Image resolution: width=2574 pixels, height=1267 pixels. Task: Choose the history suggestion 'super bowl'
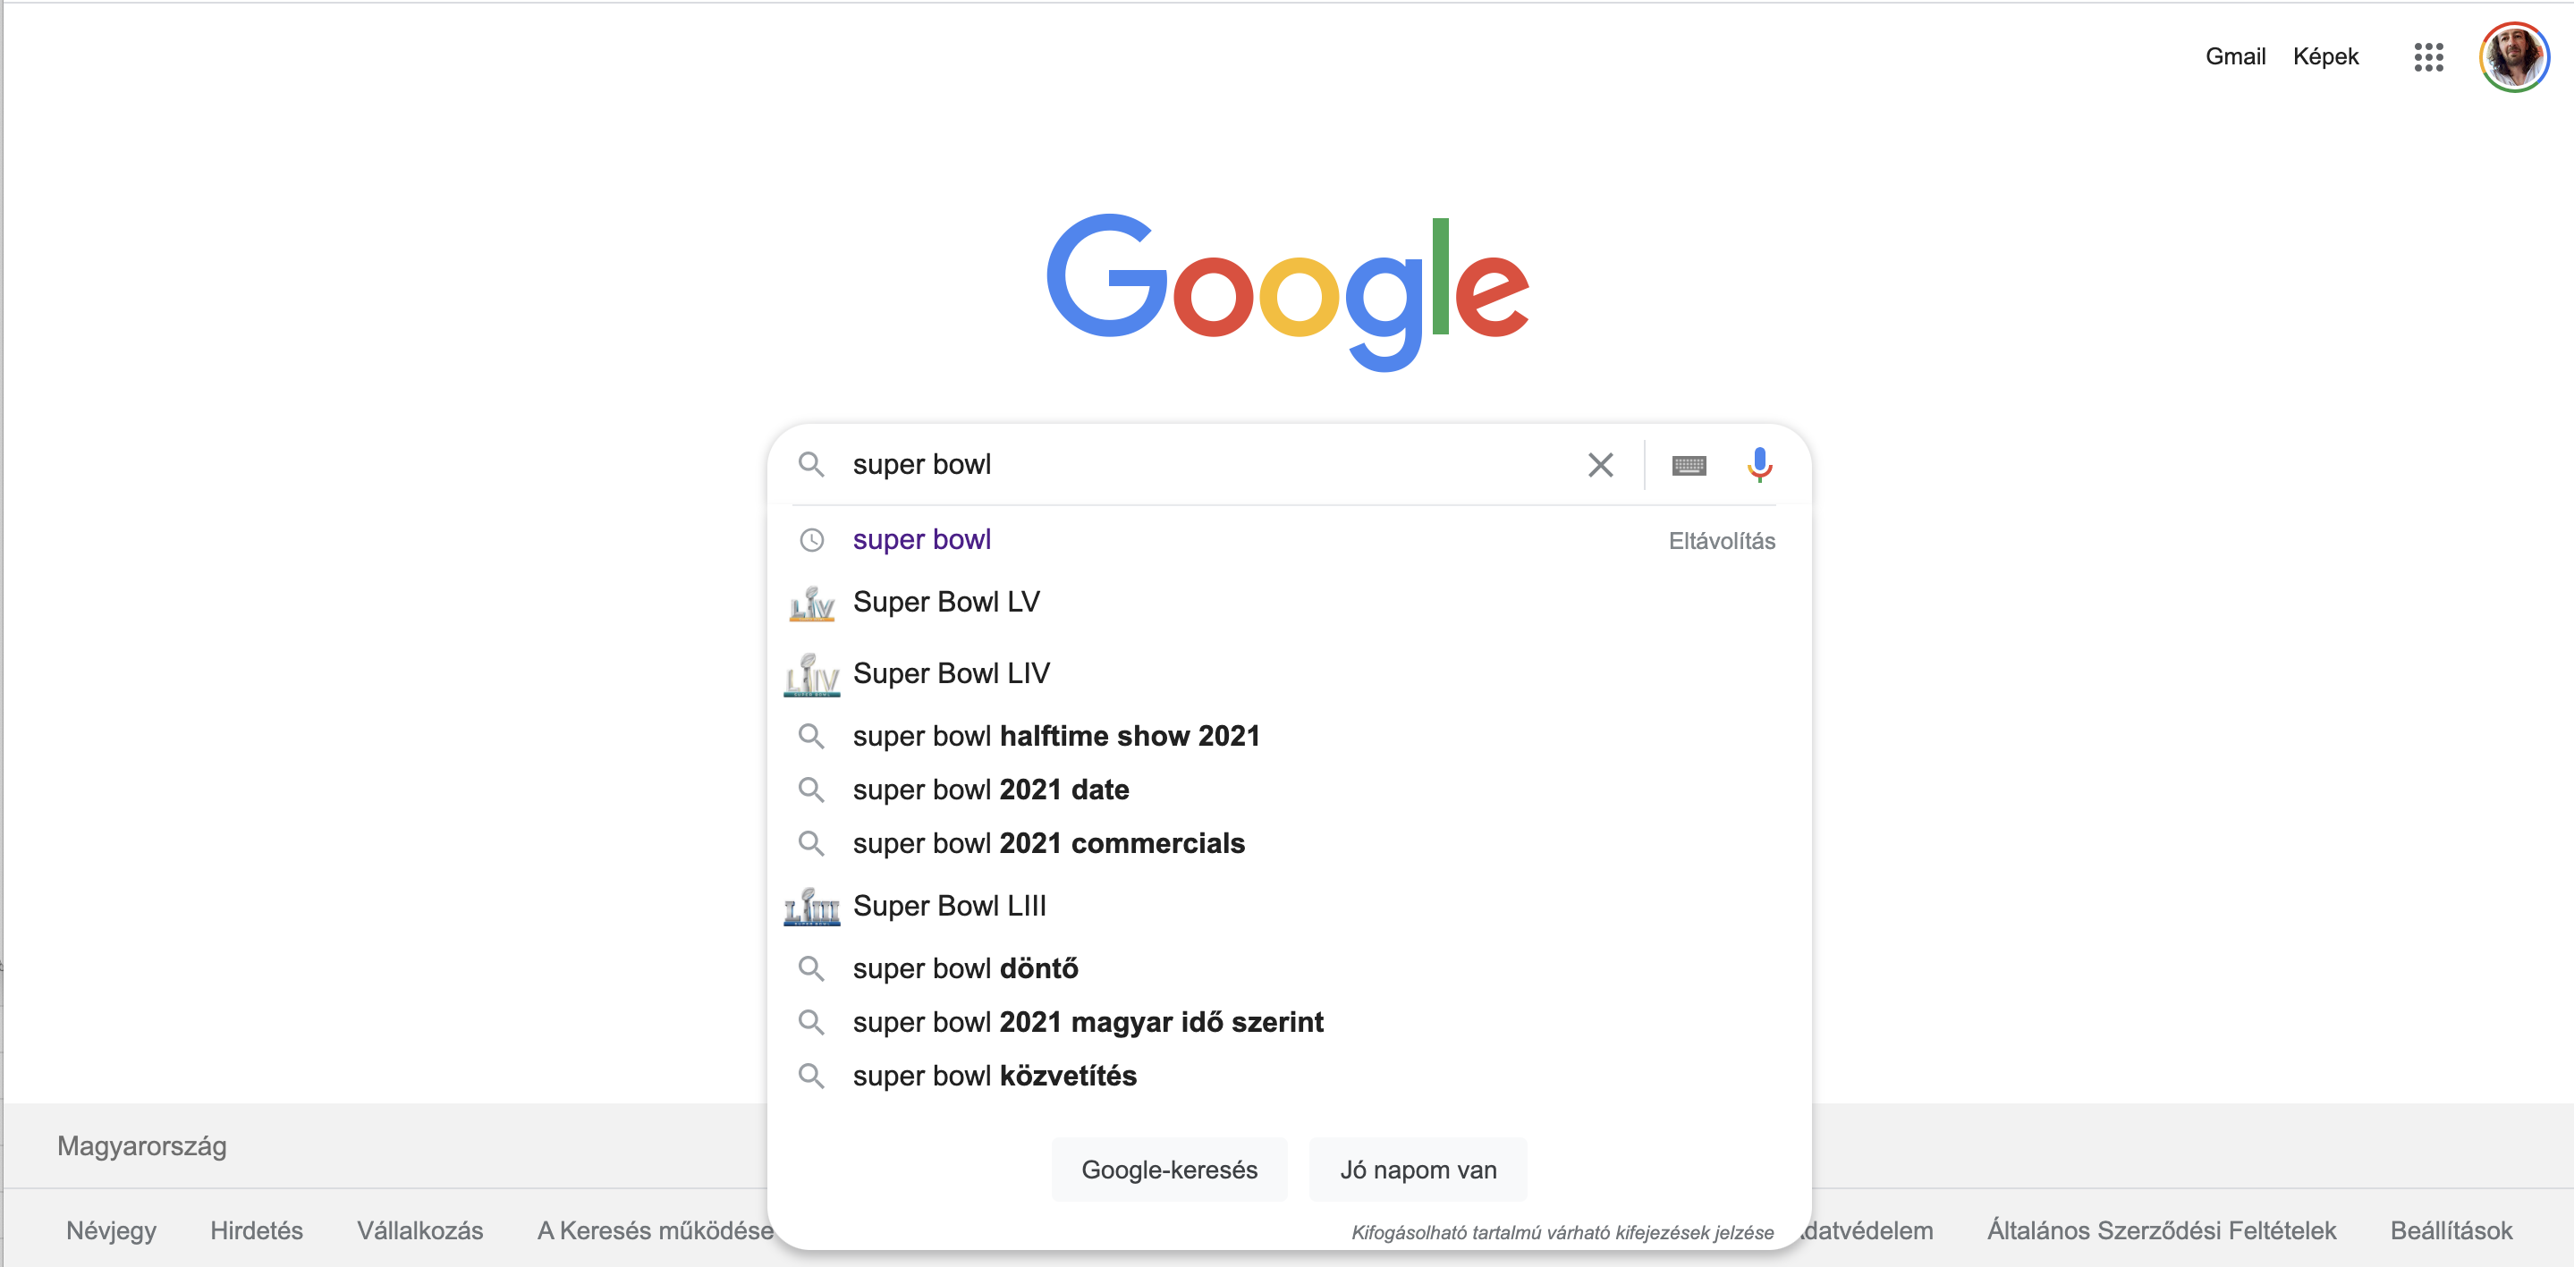[921, 539]
